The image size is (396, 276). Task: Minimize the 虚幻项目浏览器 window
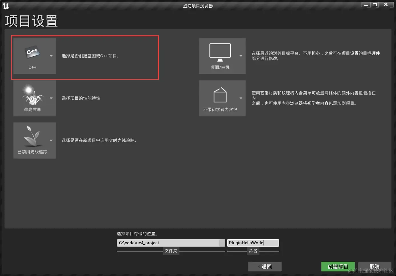coord(366,5)
